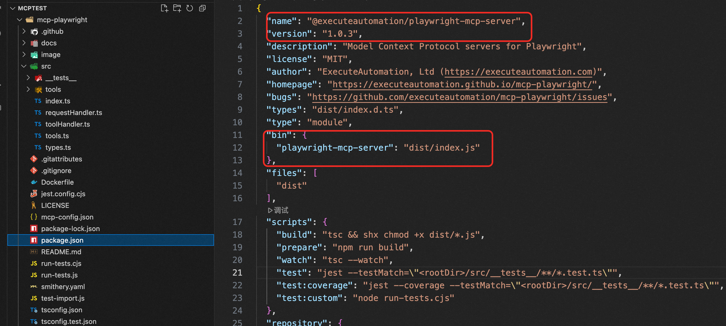
Task: Expand the __tests__ folder
Action: tap(28, 78)
